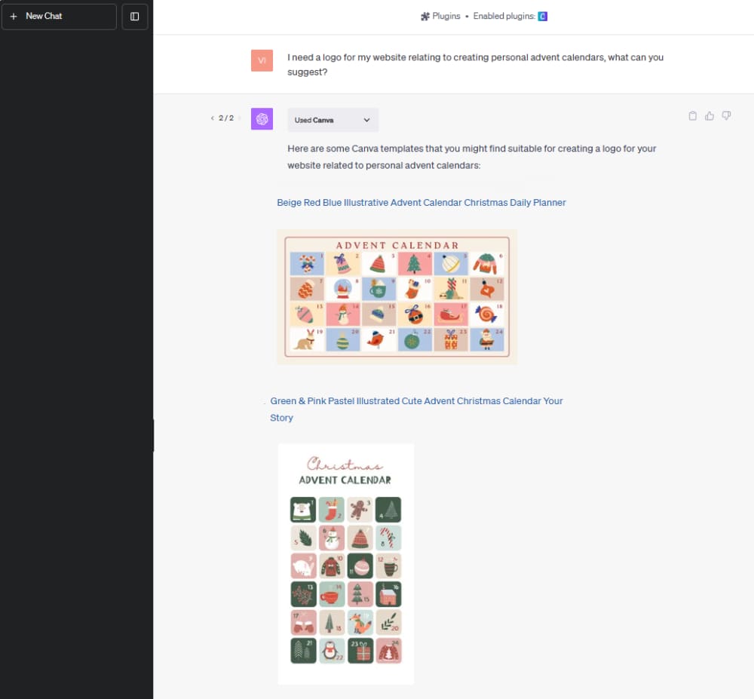Copy the assistant's response to clipboard

point(692,115)
